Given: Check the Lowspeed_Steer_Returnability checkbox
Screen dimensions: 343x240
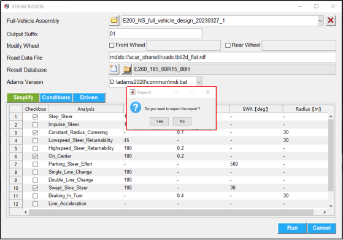Looking at the screenshot, I should pos(35,140).
